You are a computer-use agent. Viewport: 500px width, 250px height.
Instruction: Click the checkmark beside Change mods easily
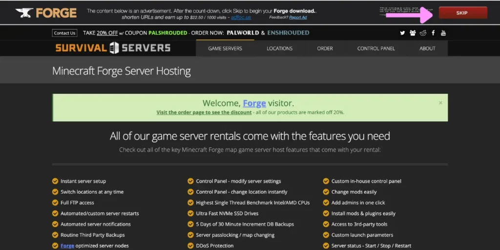(x=326, y=192)
